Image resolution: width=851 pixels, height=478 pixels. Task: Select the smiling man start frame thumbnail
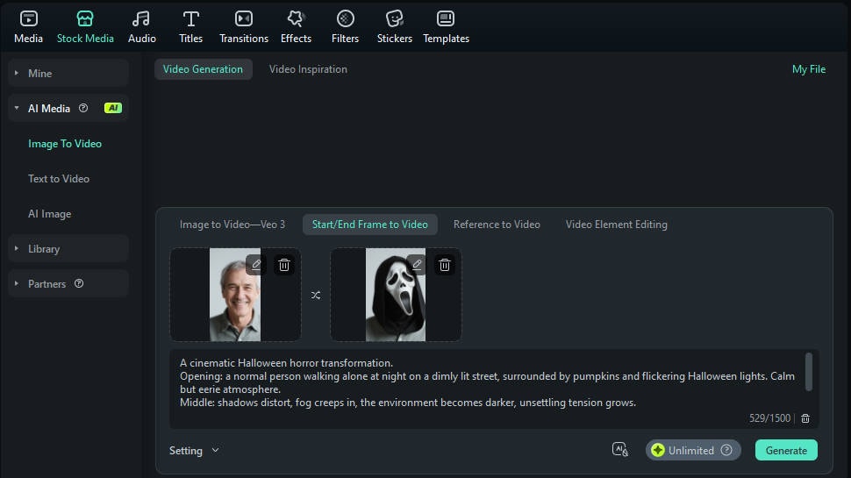point(235,295)
